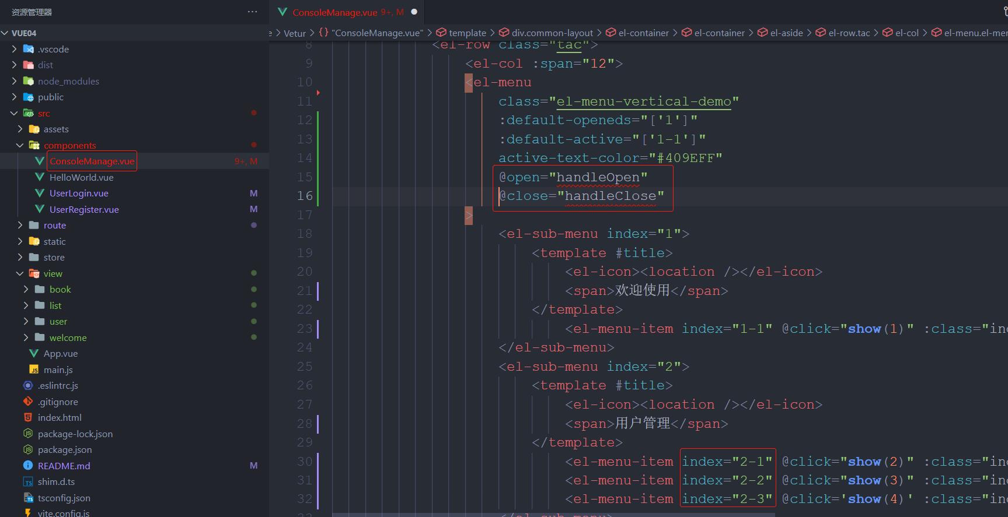Screen dimensions: 1008x517
Task: Click the view folder icon
Action: click(34, 273)
